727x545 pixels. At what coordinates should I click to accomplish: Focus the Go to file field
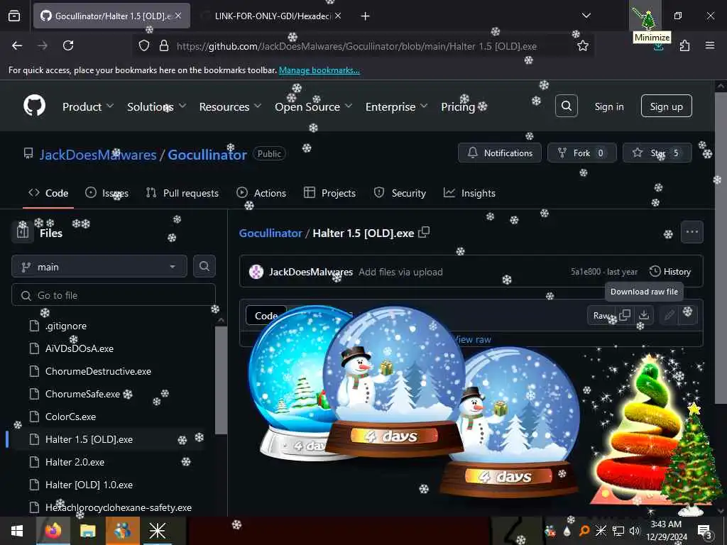pos(114,295)
